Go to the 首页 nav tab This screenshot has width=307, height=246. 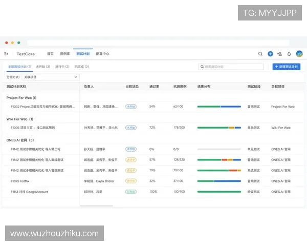(x=50, y=54)
